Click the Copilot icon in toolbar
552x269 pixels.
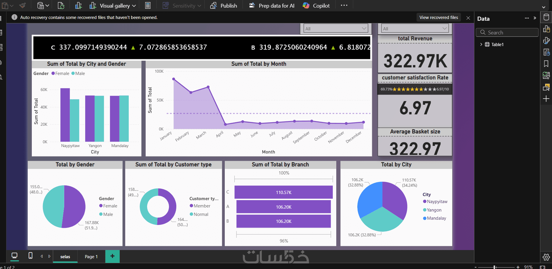coord(306,6)
